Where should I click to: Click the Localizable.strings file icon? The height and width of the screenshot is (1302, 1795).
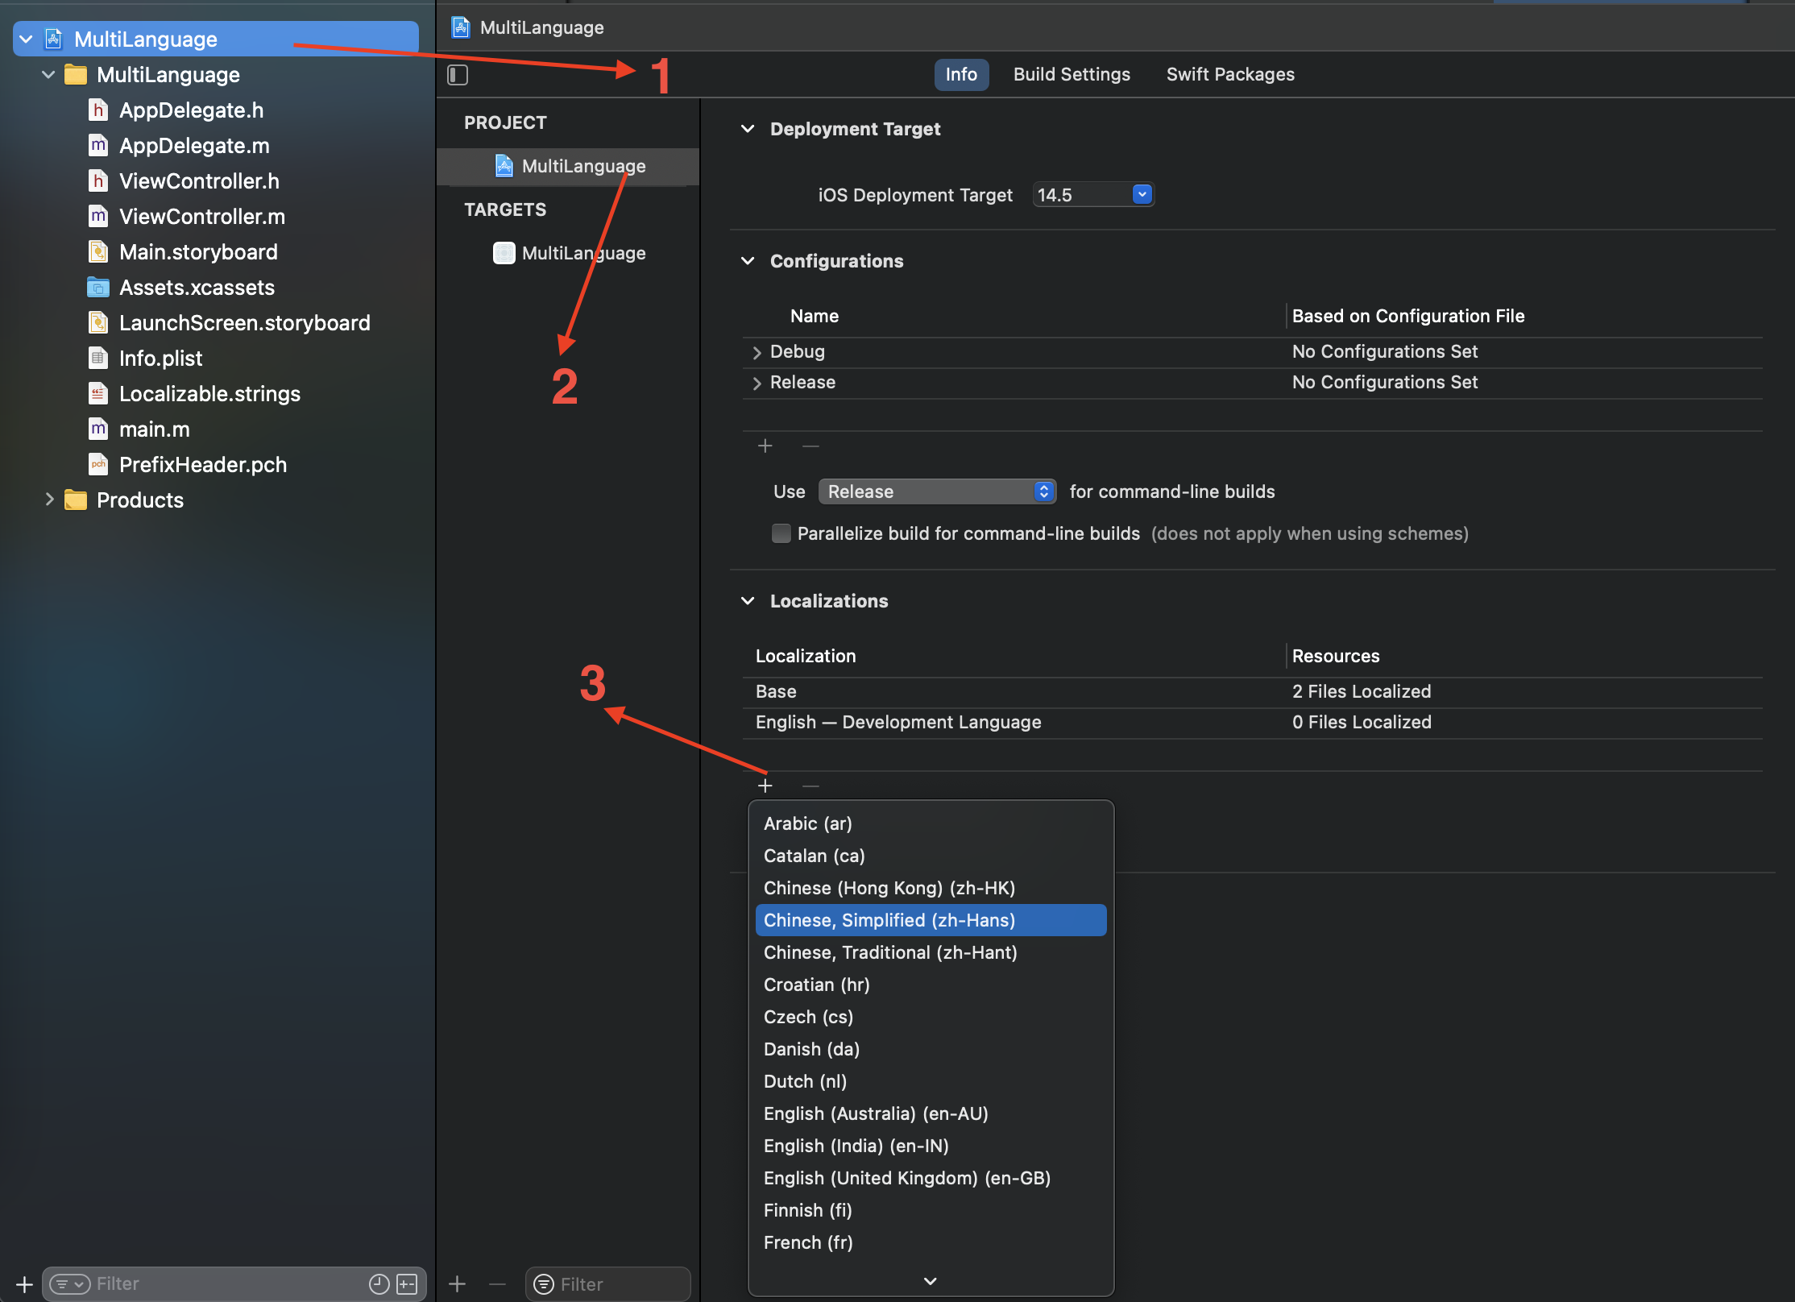pos(97,393)
